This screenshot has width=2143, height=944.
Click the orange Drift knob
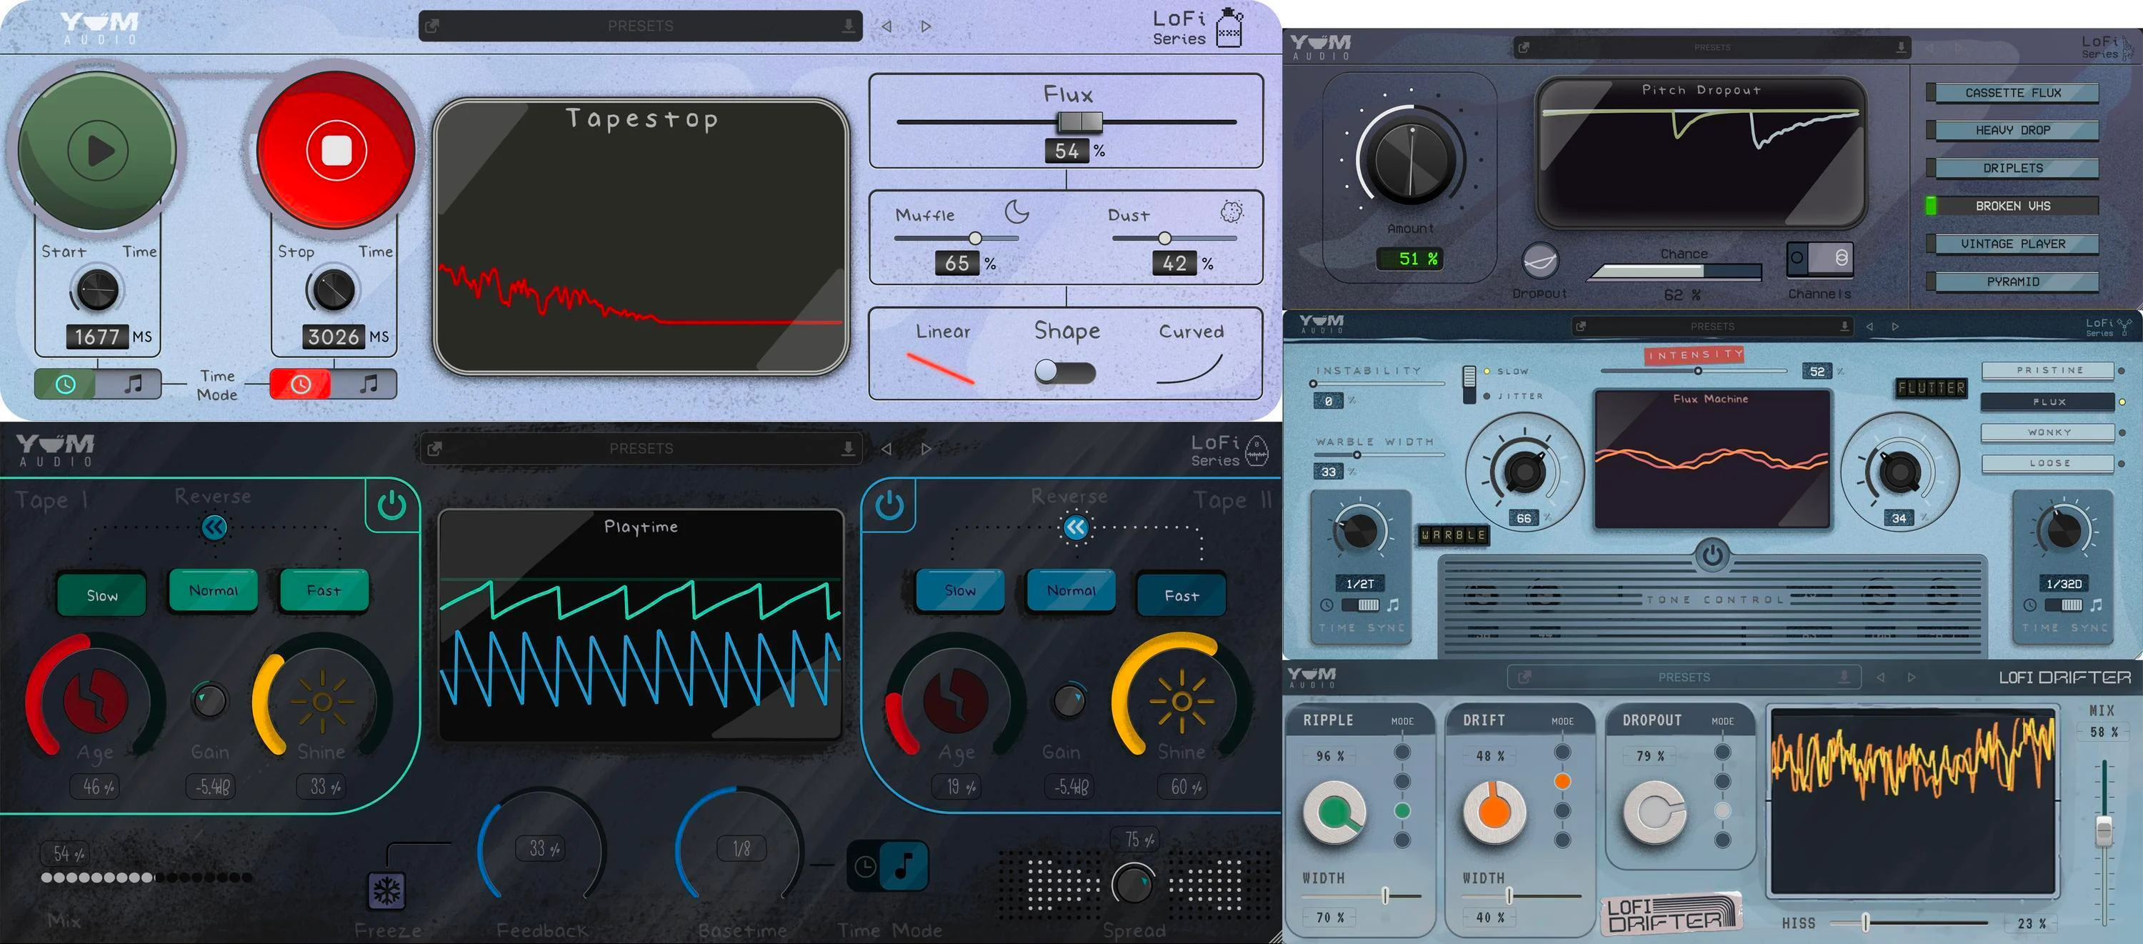pos(1494,812)
